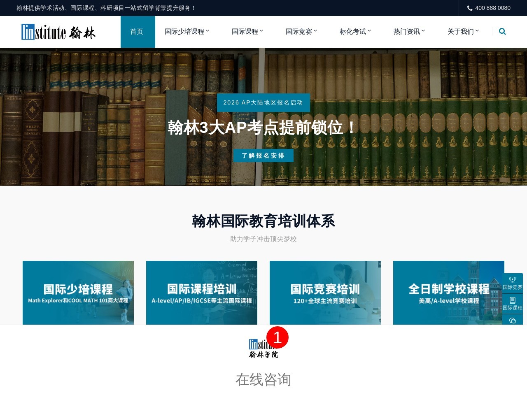Click the search magnifier icon in navbar
This screenshot has width=527, height=395.
click(502, 31)
